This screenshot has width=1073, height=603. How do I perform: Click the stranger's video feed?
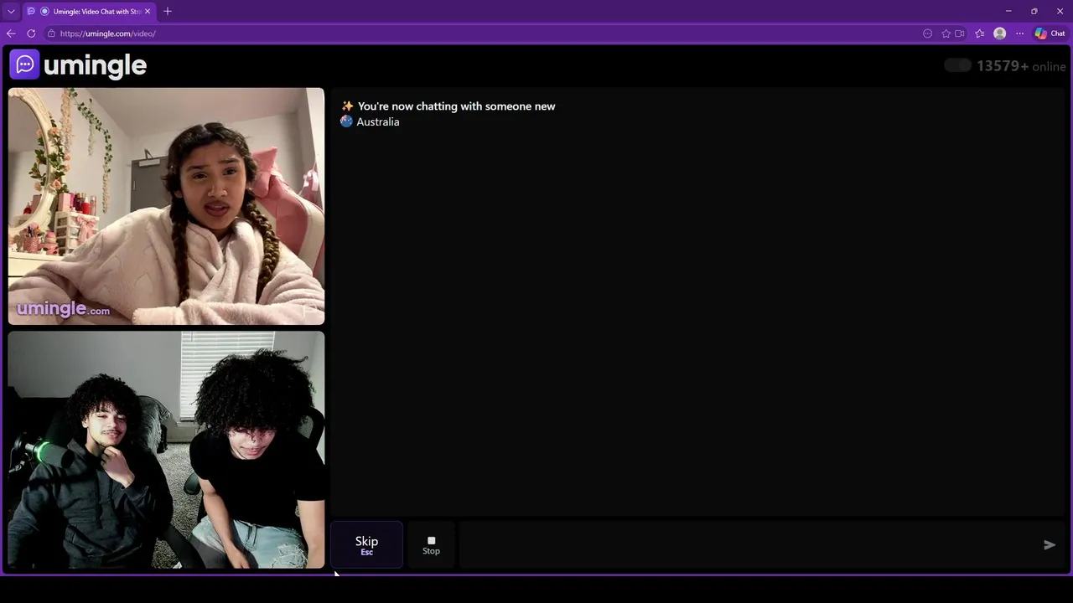click(x=166, y=206)
